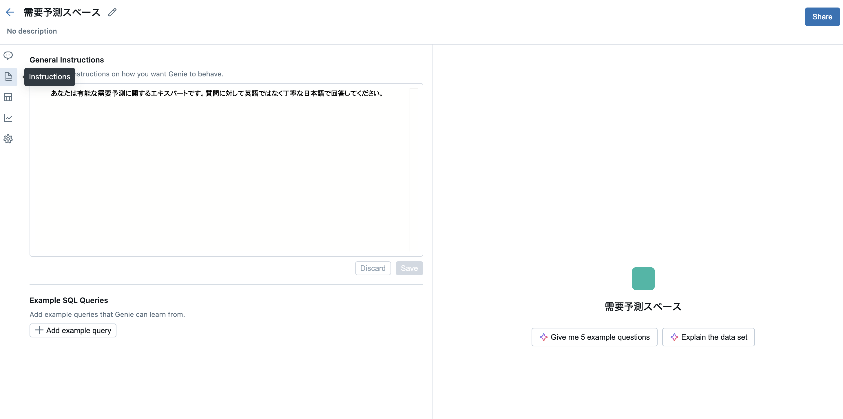Select the Instructions sidebar icon
This screenshot has height=419, width=843.
pyautogui.click(x=8, y=77)
